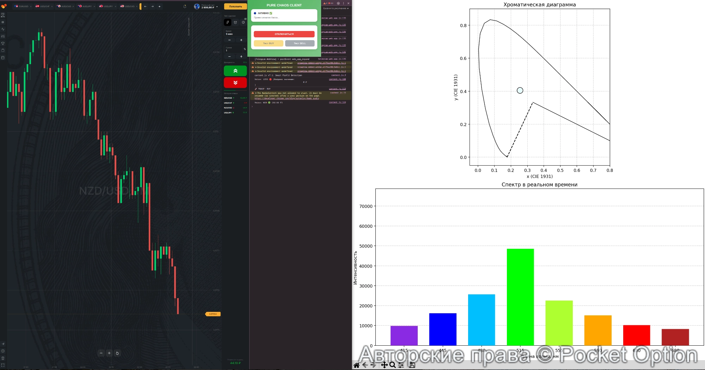Toggle the percent mode for trade amount
This screenshot has height=370, width=705.
pyautogui.click(x=245, y=49)
